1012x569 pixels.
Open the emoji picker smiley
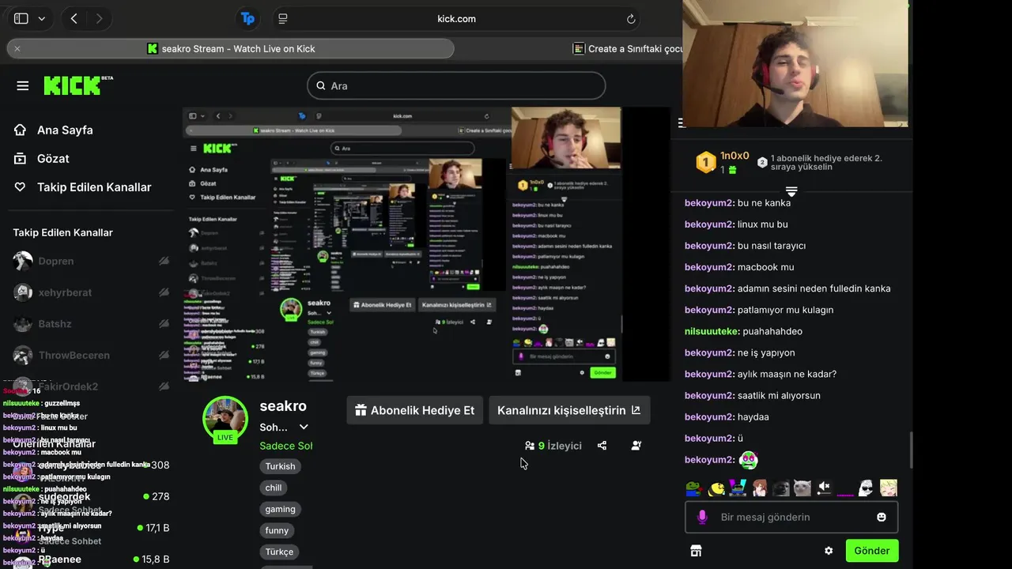[882, 517]
